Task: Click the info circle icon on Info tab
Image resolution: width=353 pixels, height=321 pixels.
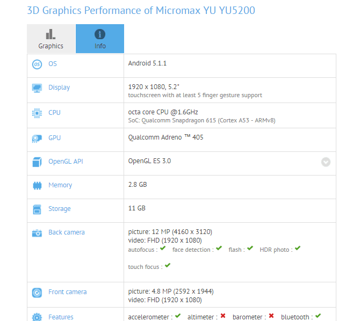Action: click(100, 34)
